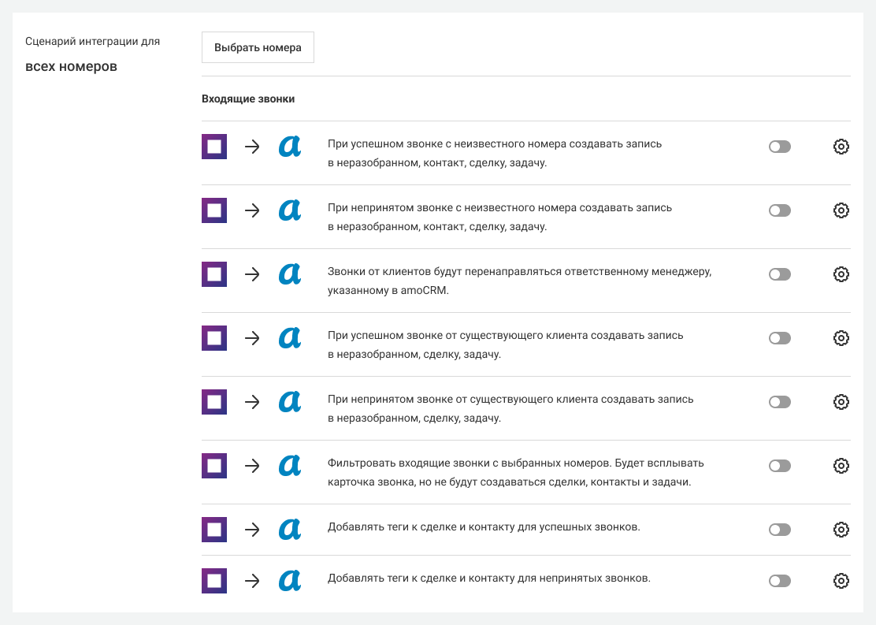Turn on filtering of incoming calls toggle
This screenshot has height=625, width=876.
tap(779, 466)
